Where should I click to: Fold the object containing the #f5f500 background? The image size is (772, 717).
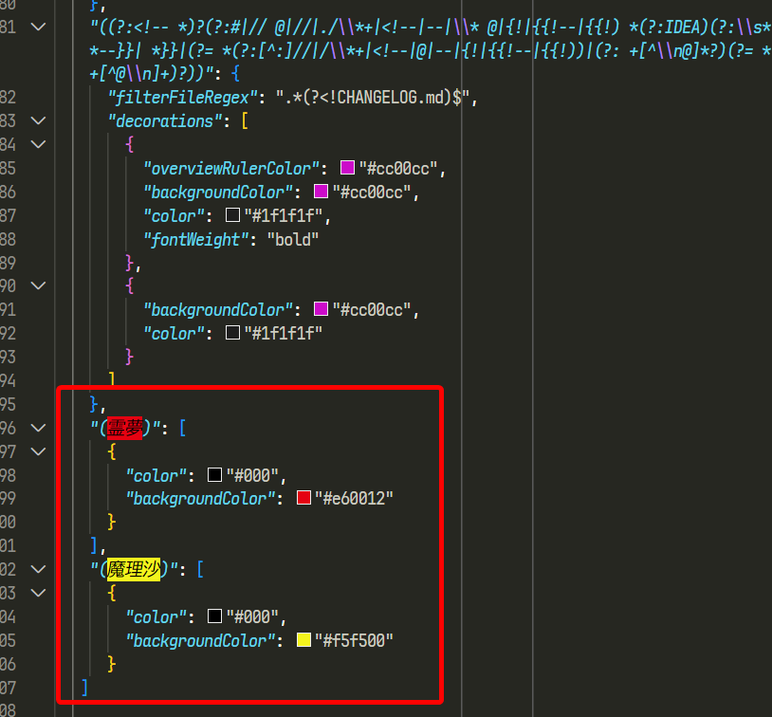pos(38,593)
